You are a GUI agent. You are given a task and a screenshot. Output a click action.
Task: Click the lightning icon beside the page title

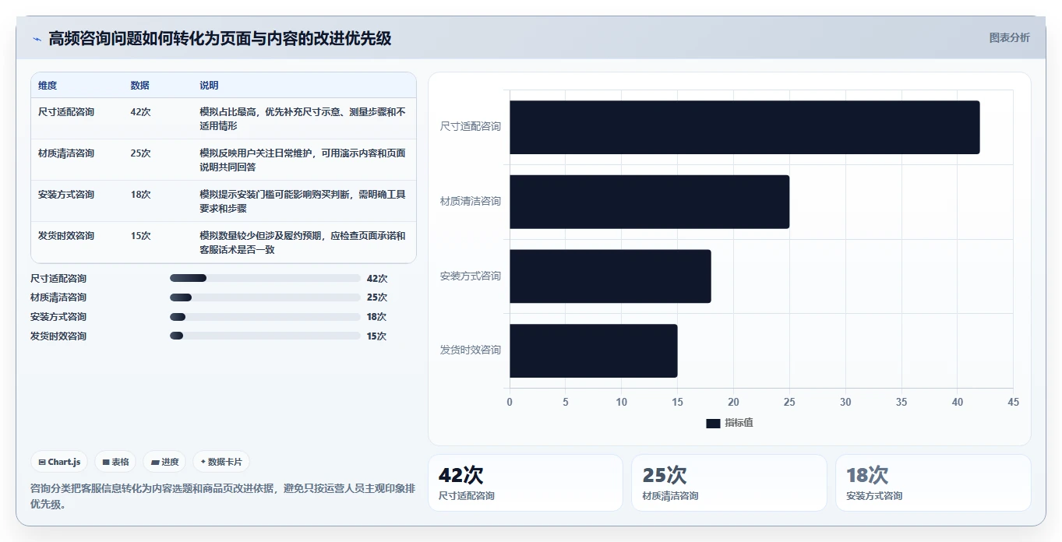point(37,39)
